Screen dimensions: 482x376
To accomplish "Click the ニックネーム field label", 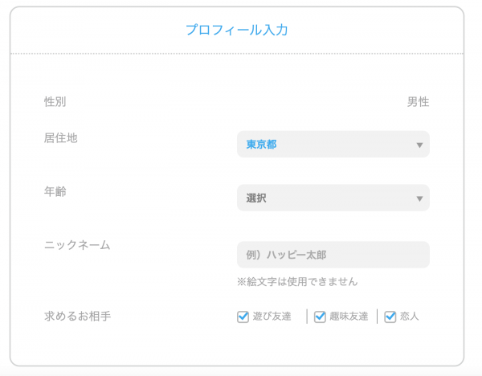I will click(77, 245).
